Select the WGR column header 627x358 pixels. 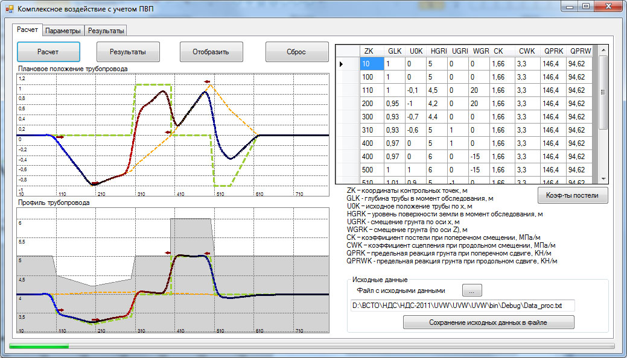[x=480, y=51]
